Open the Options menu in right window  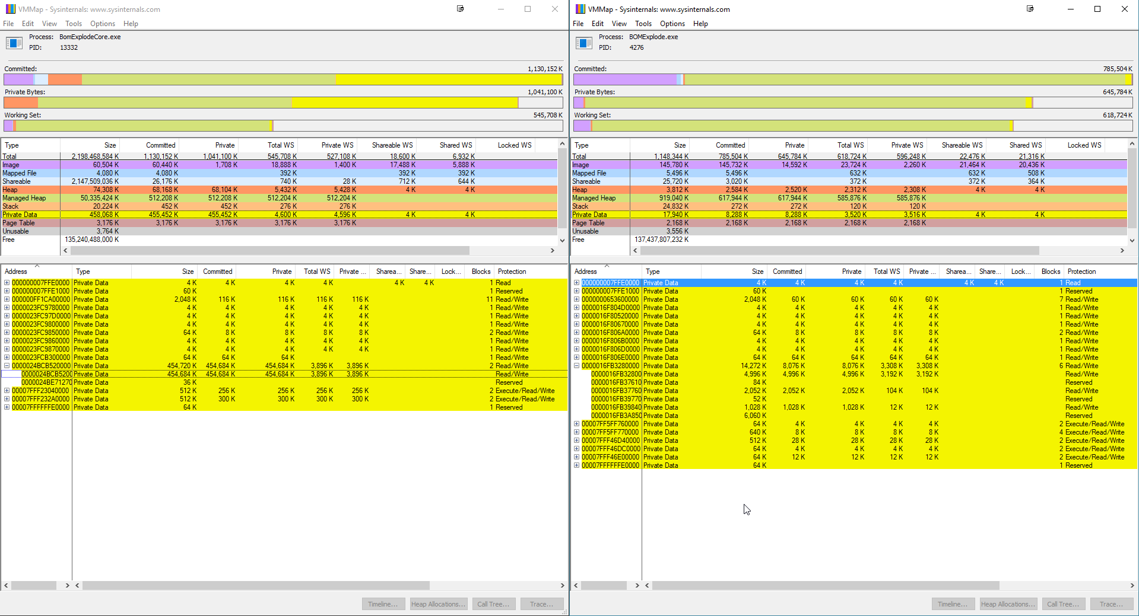[671, 24]
